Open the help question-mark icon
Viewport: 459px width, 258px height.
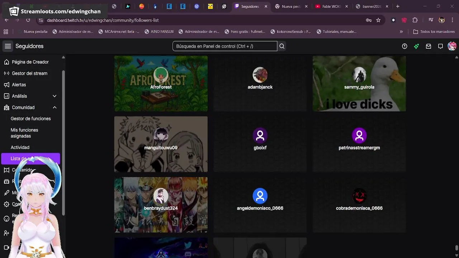point(404,46)
